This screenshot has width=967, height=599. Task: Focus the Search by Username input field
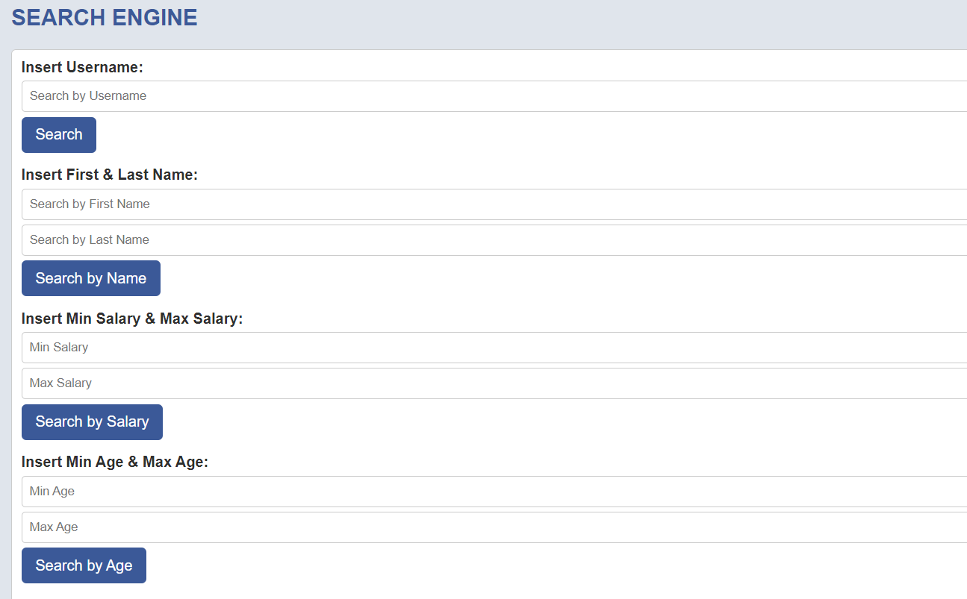click(x=494, y=96)
